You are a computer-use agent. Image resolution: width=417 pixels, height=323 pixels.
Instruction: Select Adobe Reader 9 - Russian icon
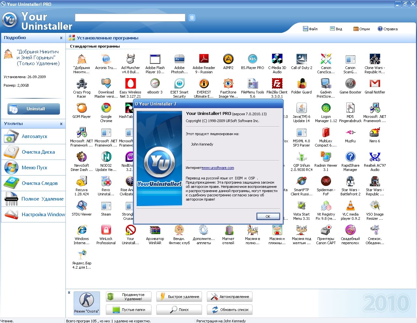tap(204, 59)
